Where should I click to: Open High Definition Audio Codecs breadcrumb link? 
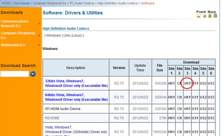(117, 3)
